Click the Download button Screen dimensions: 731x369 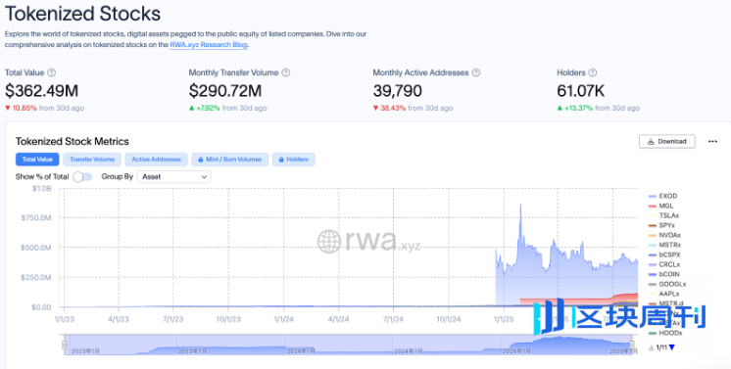(x=667, y=142)
